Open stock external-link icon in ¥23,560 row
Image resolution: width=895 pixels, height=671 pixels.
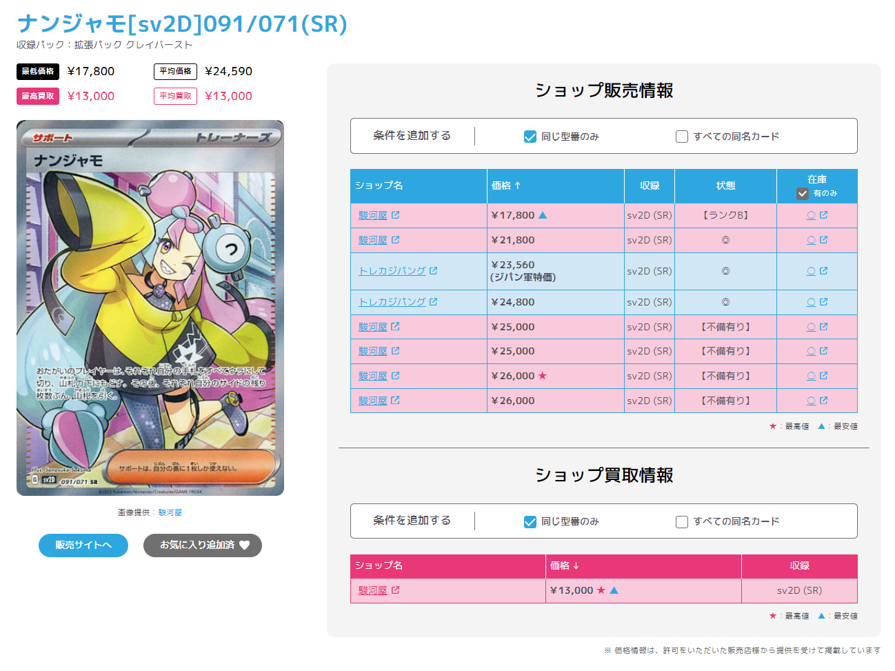tap(823, 271)
